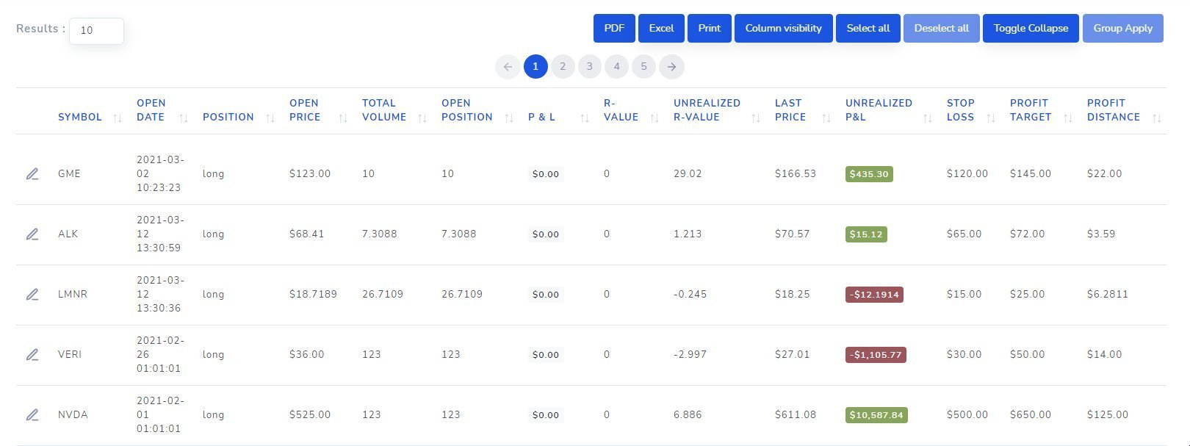Click the 2021-02-26 01:01:01 open date cell
The height and width of the screenshot is (446, 1190).
pos(160,355)
